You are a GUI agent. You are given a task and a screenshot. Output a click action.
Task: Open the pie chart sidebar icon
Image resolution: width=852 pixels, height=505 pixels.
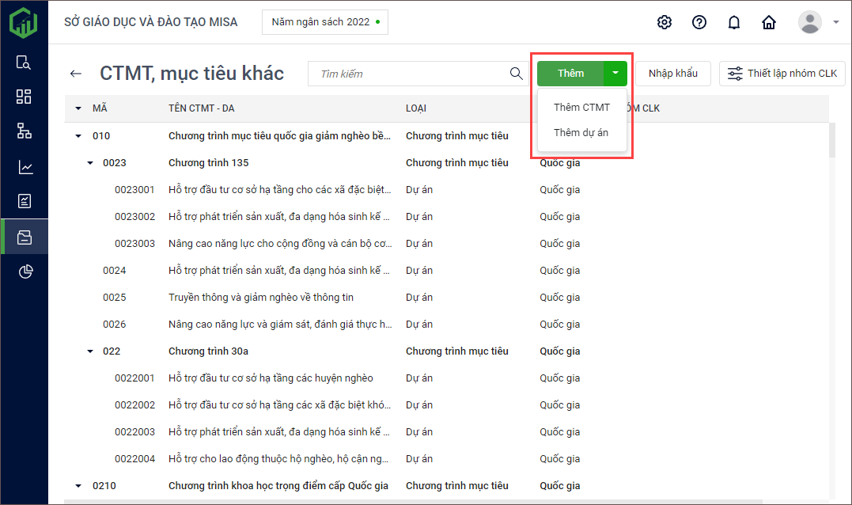(24, 272)
